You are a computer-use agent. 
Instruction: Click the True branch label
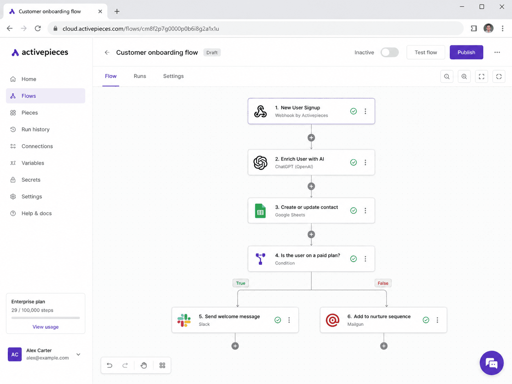coord(240,283)
